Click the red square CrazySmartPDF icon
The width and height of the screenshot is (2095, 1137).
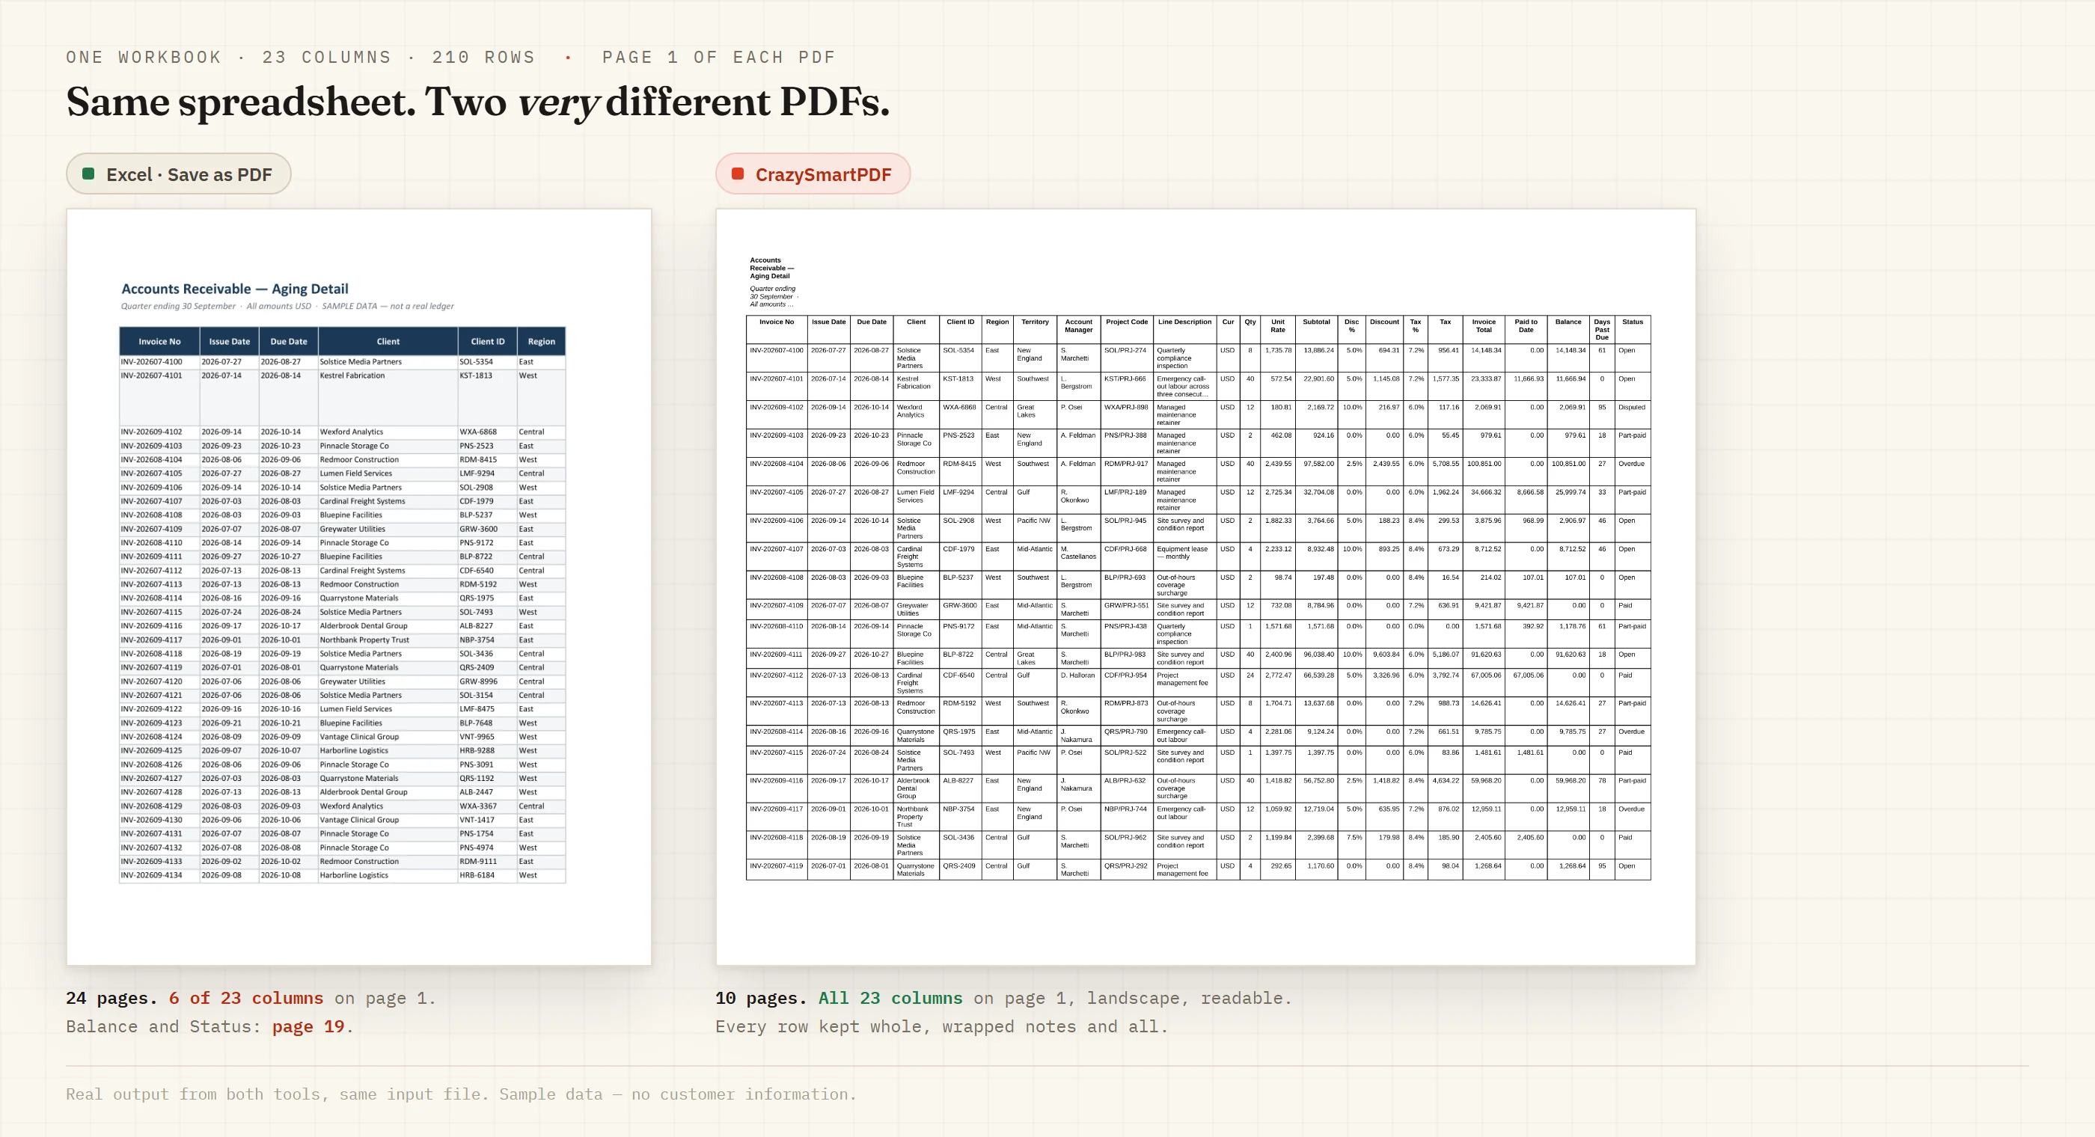click(x=738, y=174)
